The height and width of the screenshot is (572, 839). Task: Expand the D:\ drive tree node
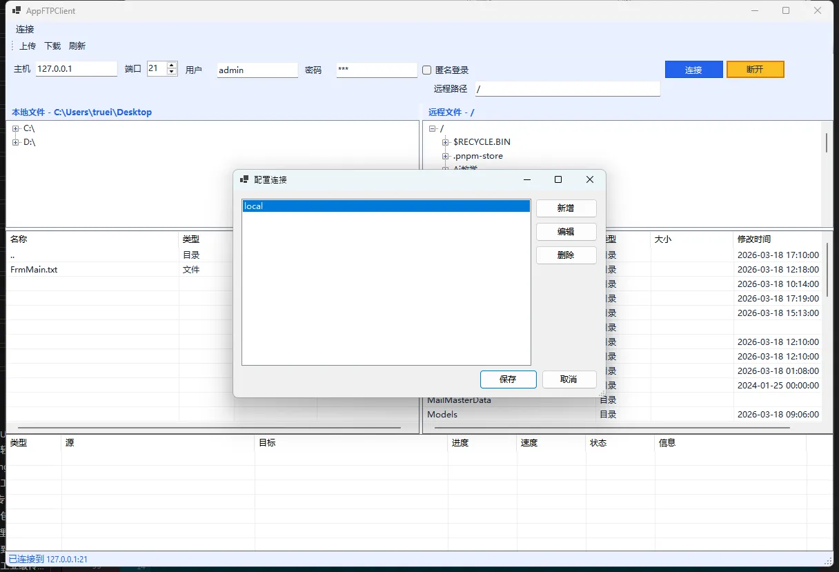(16, 142)
